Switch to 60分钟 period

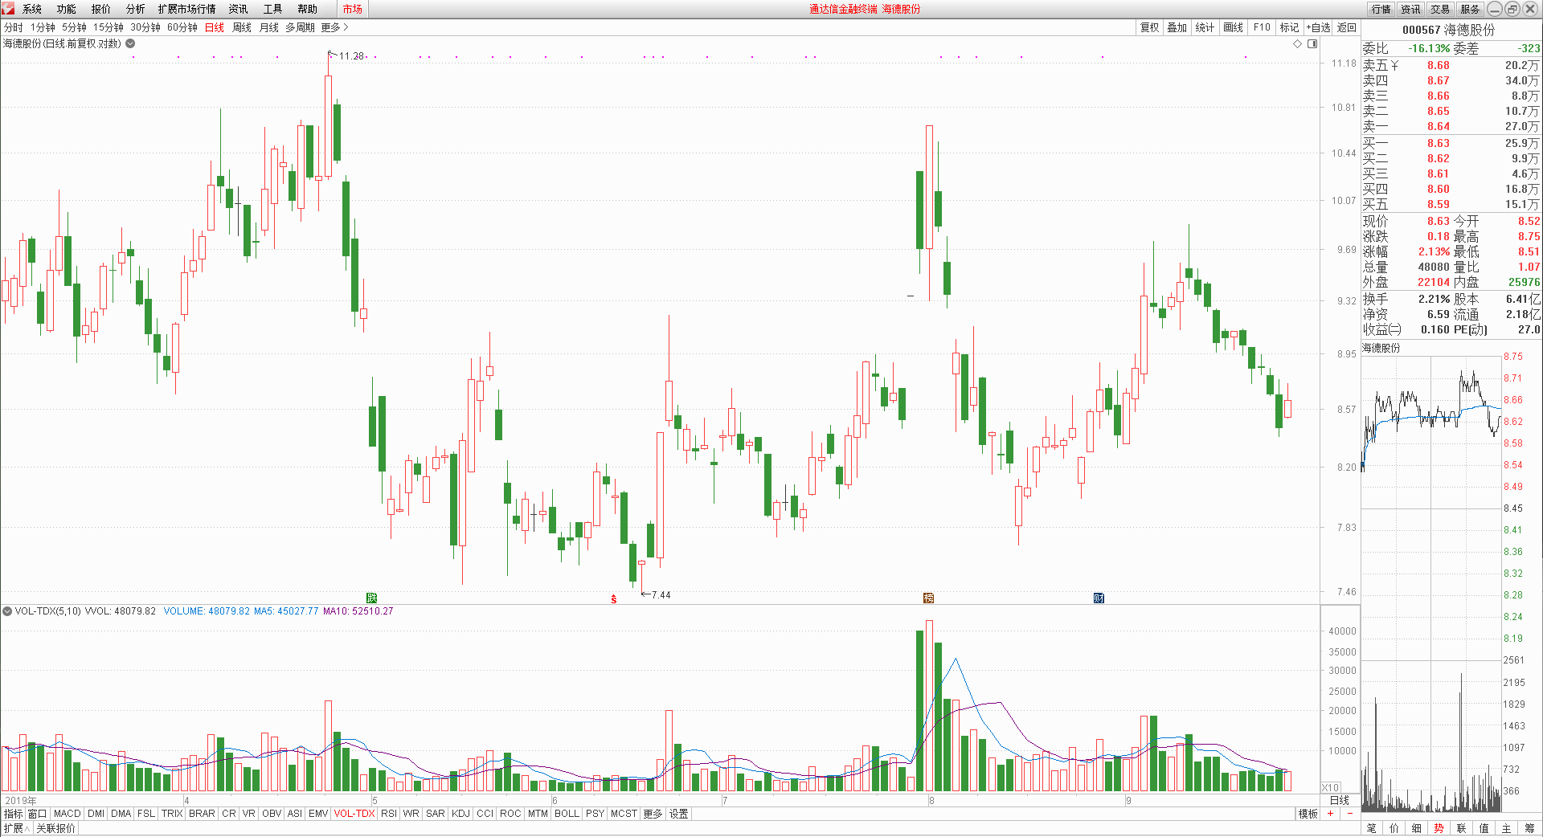tap(182, 27)
